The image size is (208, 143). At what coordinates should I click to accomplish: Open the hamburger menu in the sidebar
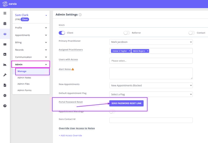[5, 13]
